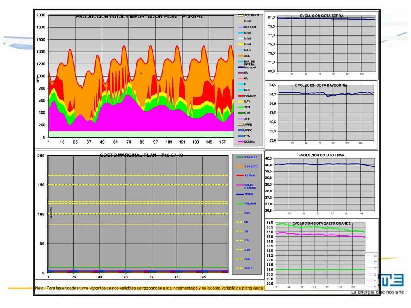Select Falla 1 in marginal cost legend
Viewport: 411px width, 308px height.
click(x=244, y=259)
